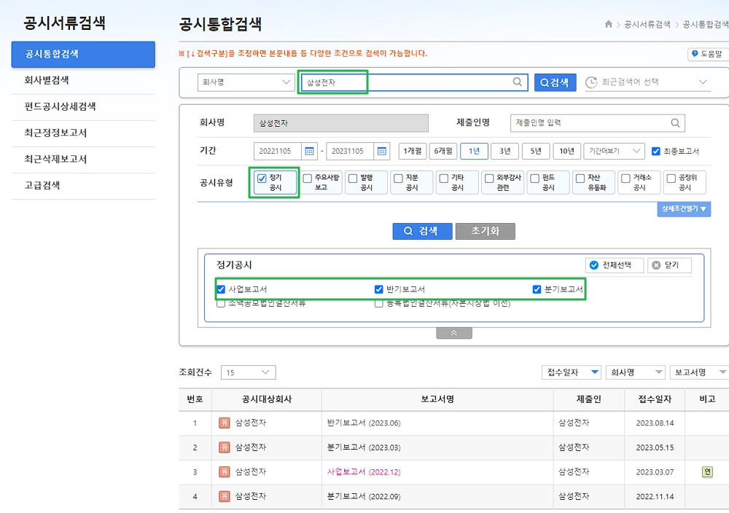Set period to 10년
Image resolution: width=729 pixels, height=513 pixels.
tap(566, 151)
